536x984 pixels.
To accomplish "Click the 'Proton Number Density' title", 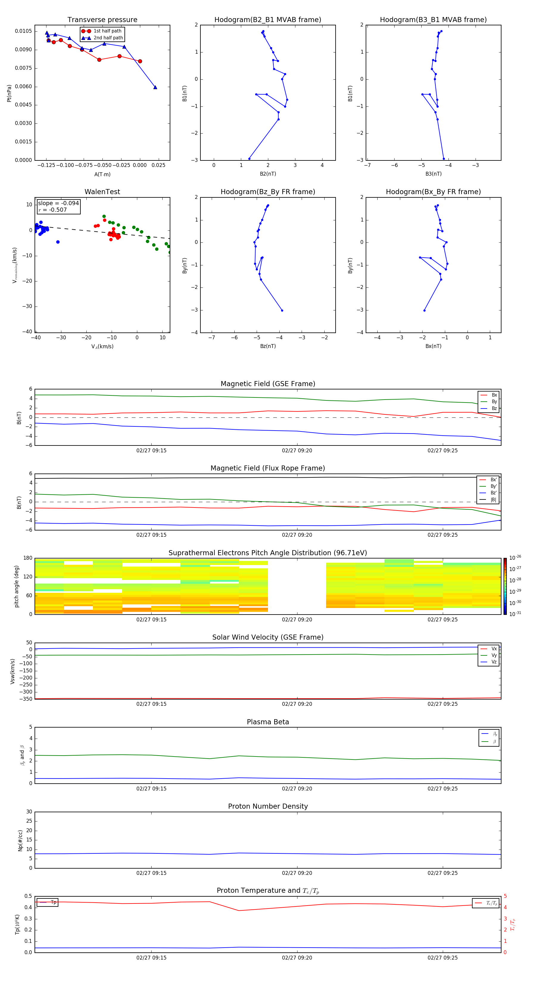I will 268,806.
